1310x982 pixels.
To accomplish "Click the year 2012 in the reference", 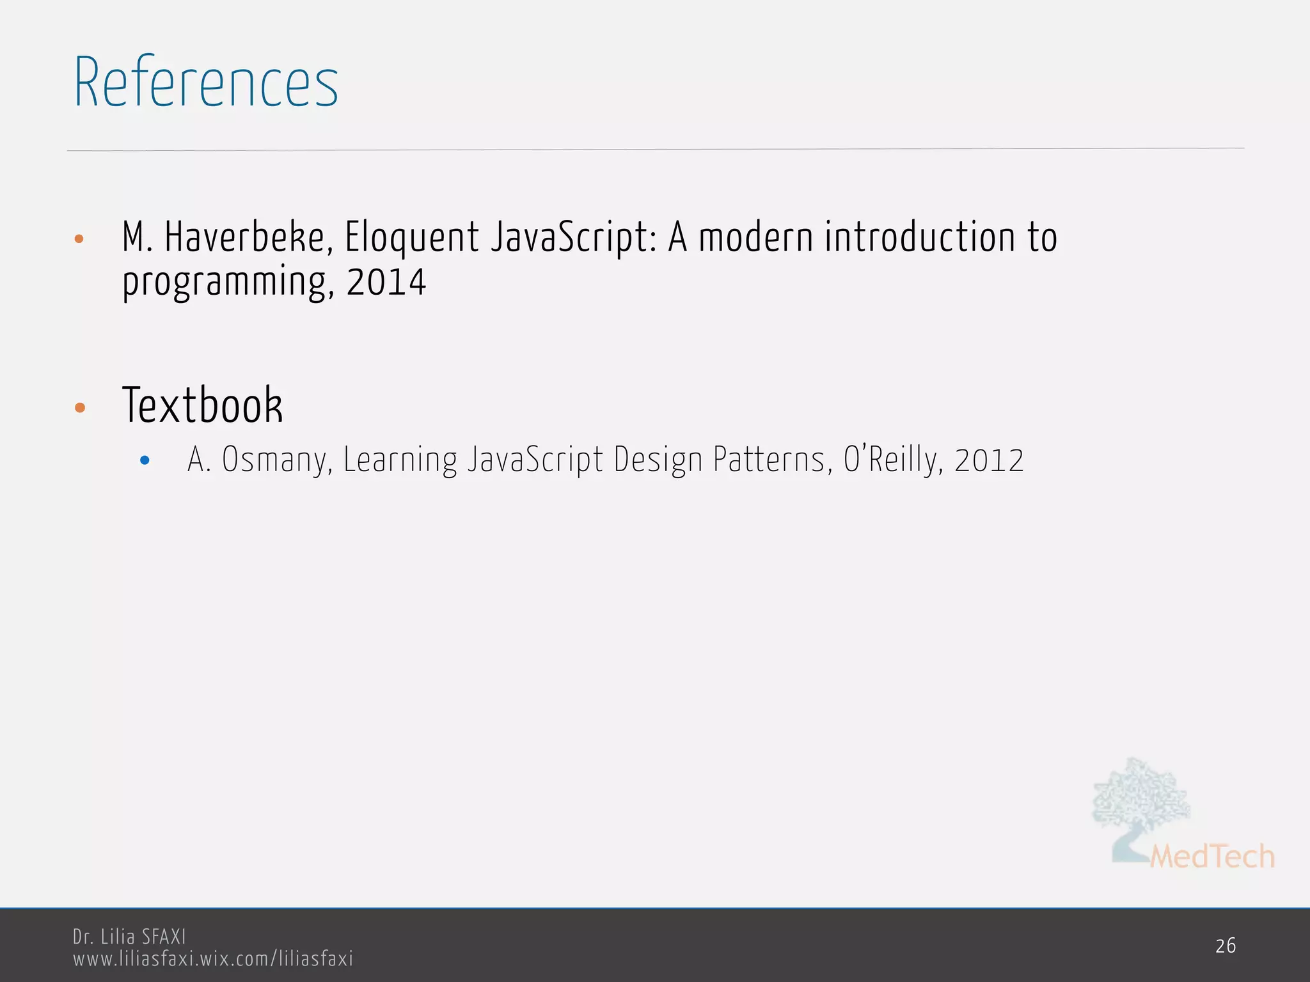I will pyautogui.click(x=989, y=461).
